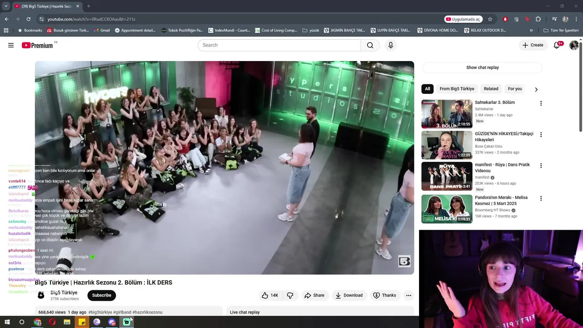Open Opera from the taskbar

click(52, 322)
